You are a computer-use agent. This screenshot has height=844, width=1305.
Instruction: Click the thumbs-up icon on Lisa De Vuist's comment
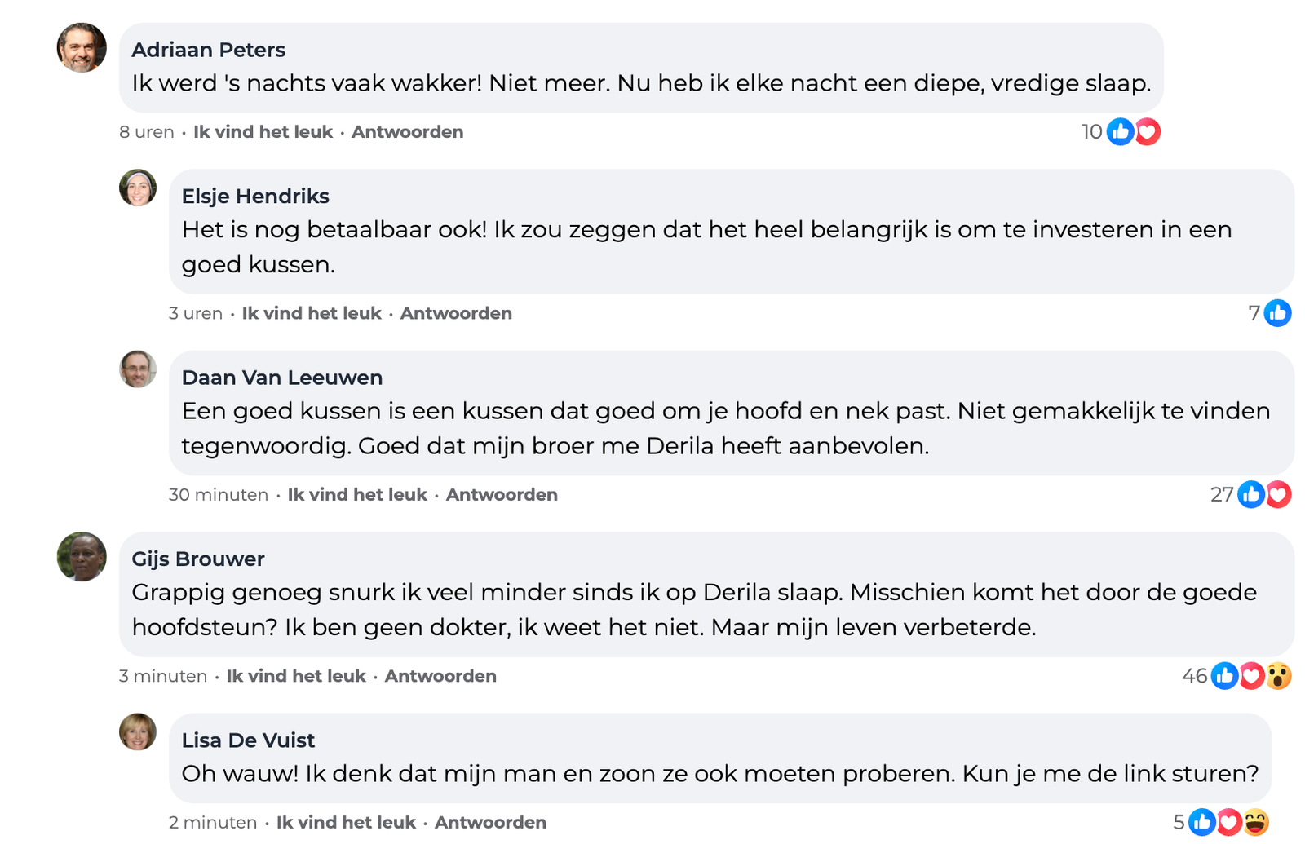pos(1202,822)
